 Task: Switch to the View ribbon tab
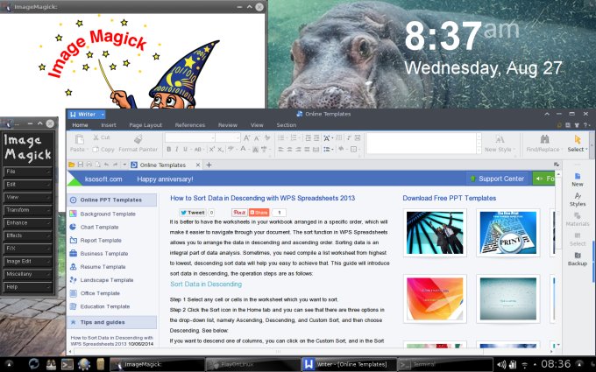(x=257, y=125)
